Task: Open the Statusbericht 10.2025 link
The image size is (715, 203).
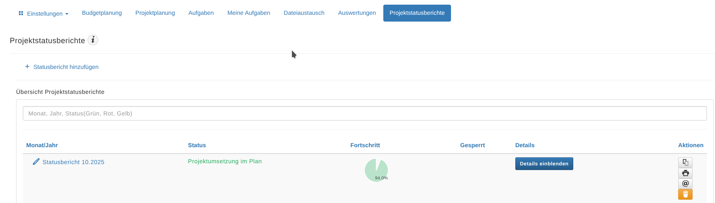Action: pos(73,162)
